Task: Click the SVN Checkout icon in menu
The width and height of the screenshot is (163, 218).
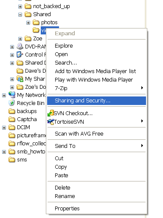Action: pyautogui.click(x=51, y=113)
